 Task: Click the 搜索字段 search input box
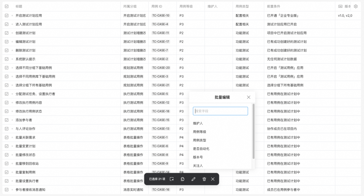(x=220, y=111)
